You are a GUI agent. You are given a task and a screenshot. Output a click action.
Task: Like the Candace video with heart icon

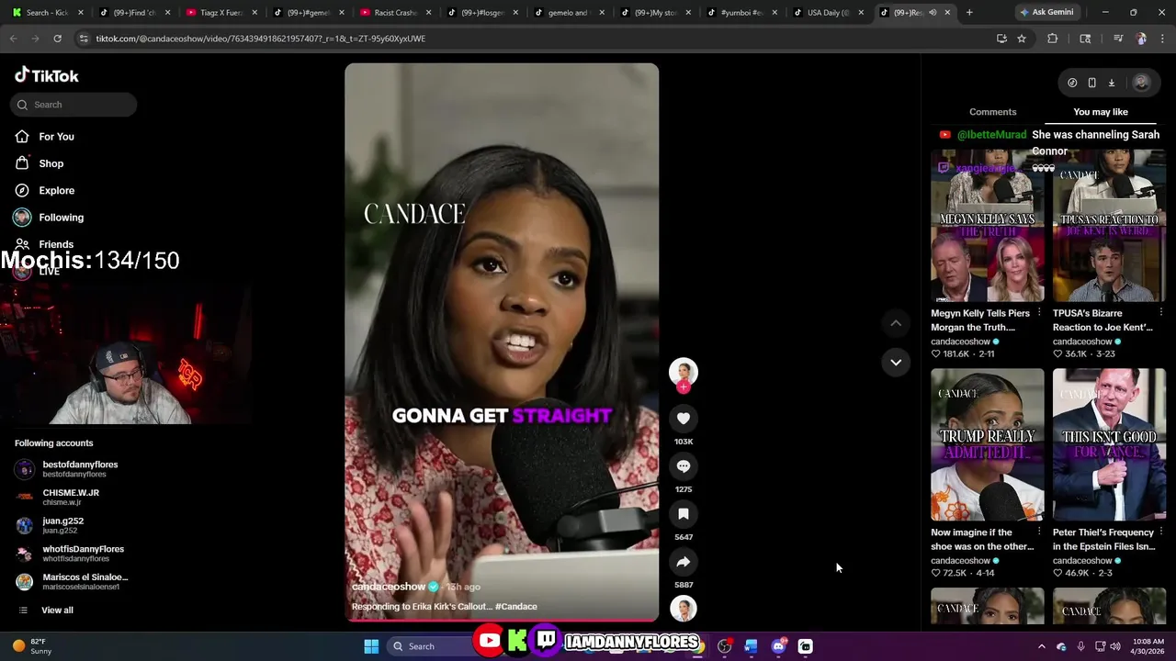684,419
